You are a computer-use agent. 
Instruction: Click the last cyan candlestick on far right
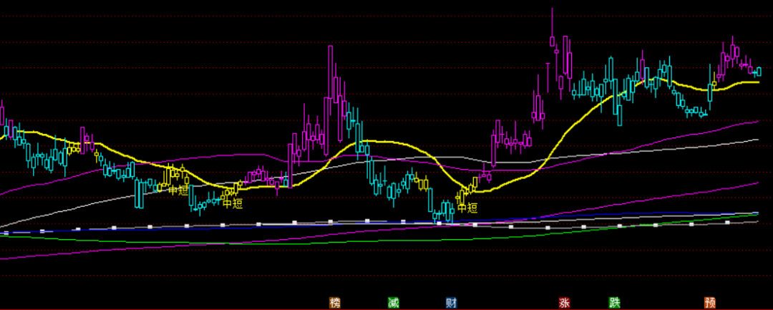(x=758, y=71)
